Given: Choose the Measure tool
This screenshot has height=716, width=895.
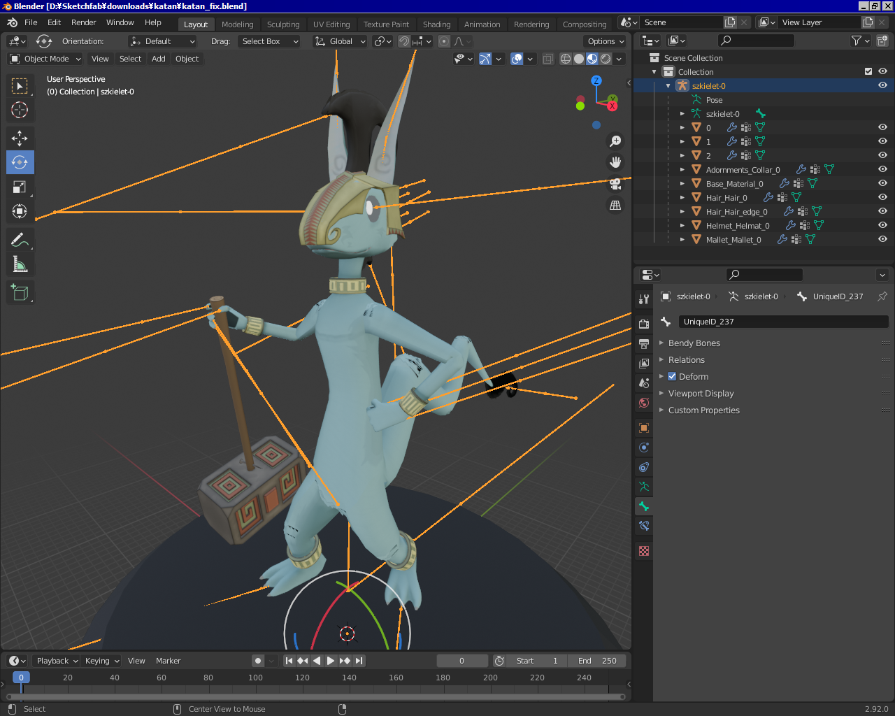Looking at the screenshot, I should tap(20, 264).
